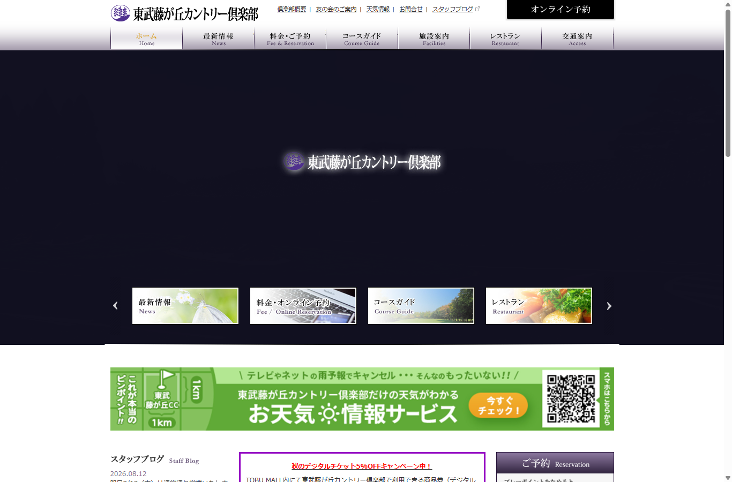Click the スタッフブログ Staff Blog heading
Screen dimensions: 732x482
pyautogui.click(x=155, y=460)
